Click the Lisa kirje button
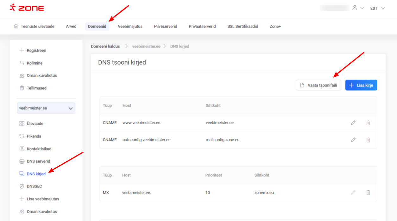397x221 pixels. coord(361,85)
